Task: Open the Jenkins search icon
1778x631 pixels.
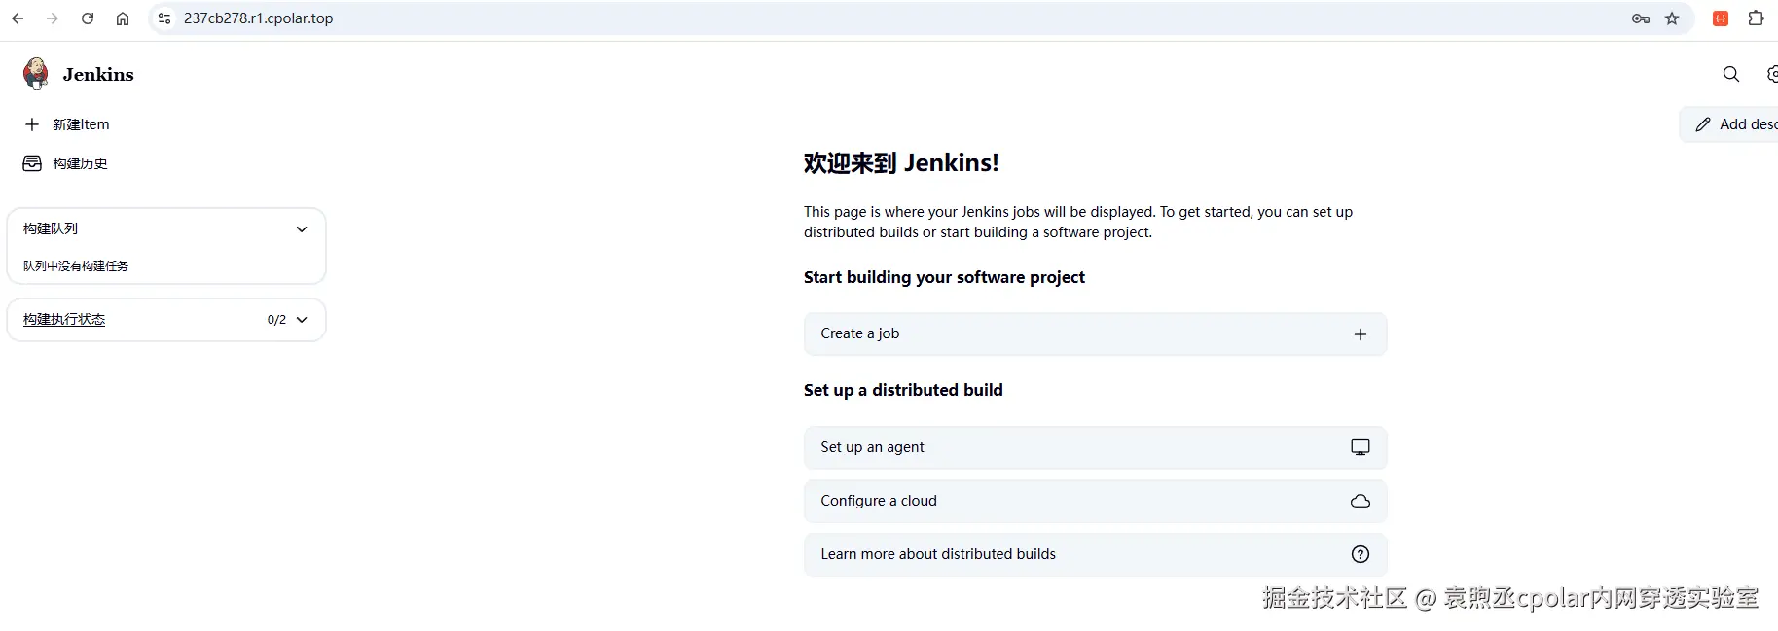Action: (1731, 74)
